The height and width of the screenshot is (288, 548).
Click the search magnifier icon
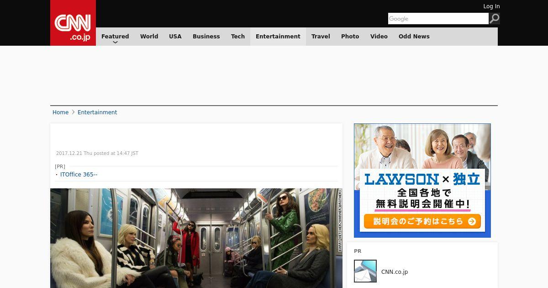[x=495, y=19]
